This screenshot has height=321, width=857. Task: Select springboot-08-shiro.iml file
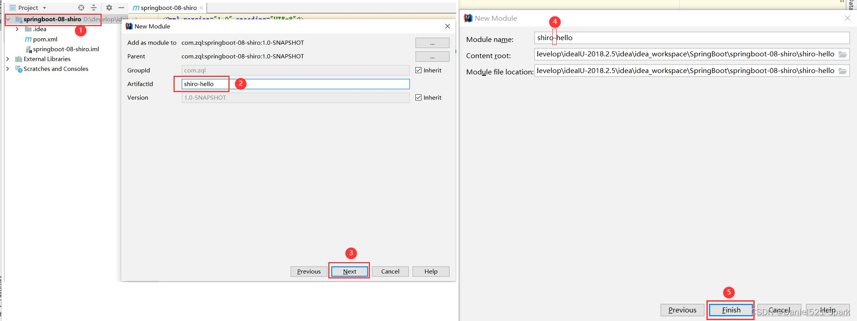pos(66,49)
